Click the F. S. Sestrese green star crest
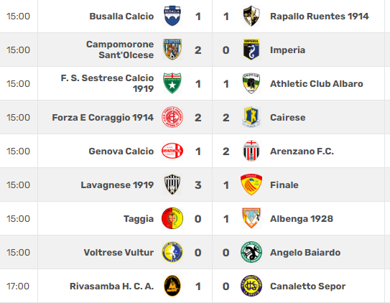Viewport: 390px width, 303px height. [x=172, y=83]
